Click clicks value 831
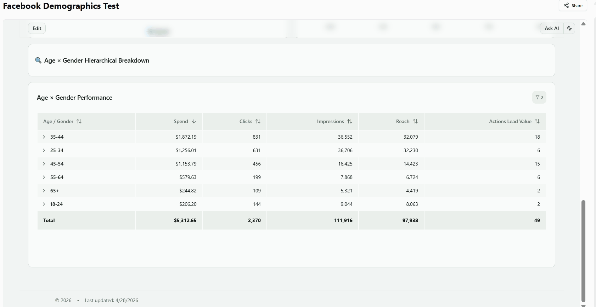This screenshot has width=596, height=307. pyautogui.click(x=257, y=137)
